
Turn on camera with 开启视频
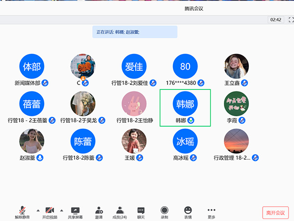[x=49, y=212]
